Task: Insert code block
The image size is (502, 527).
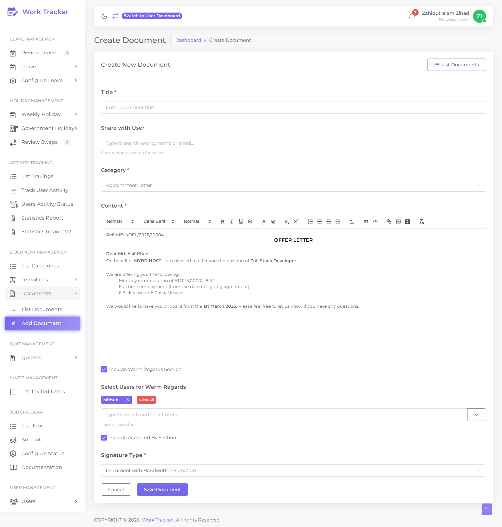Action: coord(375,221)
